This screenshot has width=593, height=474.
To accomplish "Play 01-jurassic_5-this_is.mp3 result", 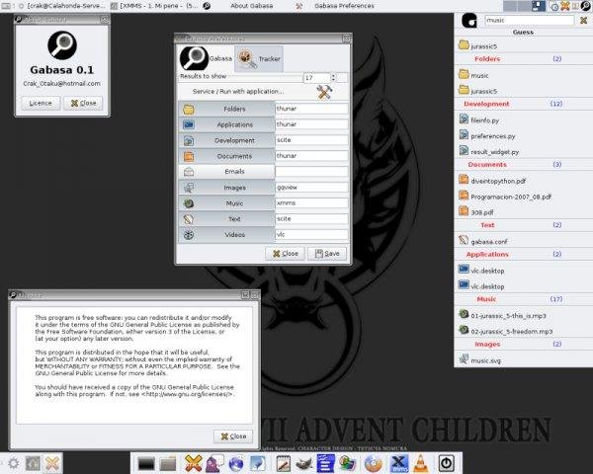I will 503,315.
